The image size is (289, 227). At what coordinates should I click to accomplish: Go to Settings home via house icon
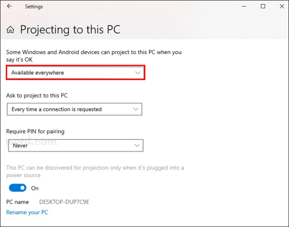pyautogui.click(x=10, y=30)
